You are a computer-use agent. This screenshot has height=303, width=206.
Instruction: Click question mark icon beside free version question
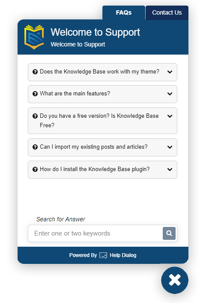click(35, 116)
